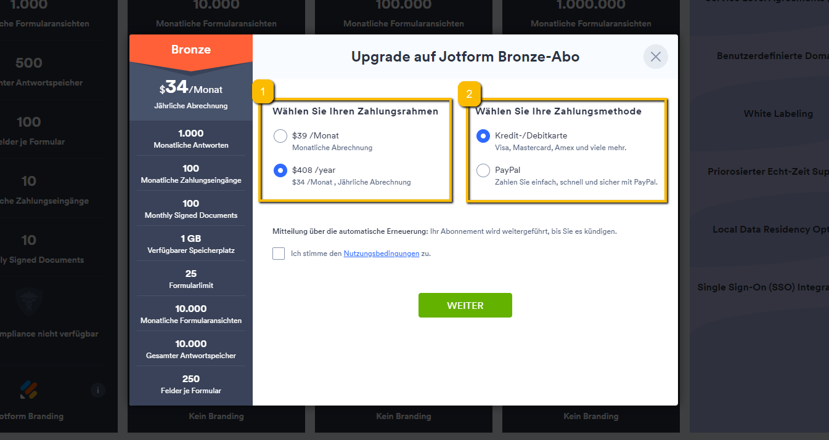Click '1 GB Verfügbarer Speicherplatz' row
829x440 pixels.
[191, 244]
